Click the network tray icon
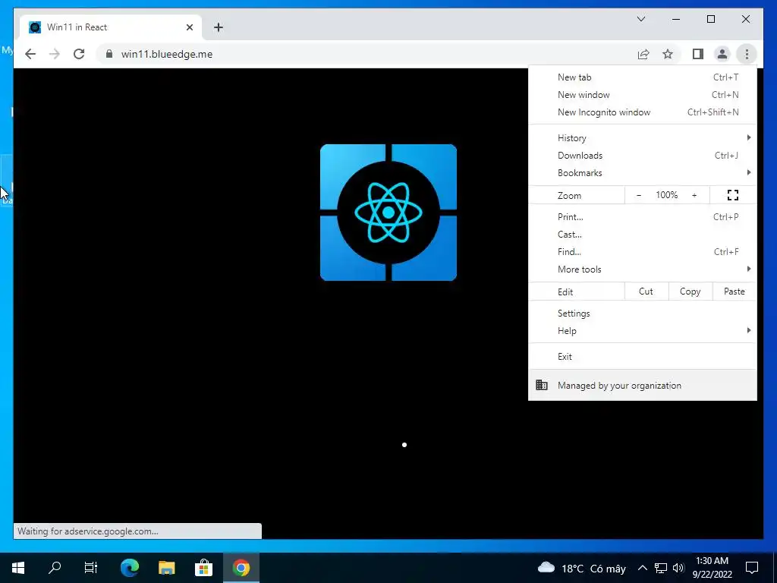Image resolution: width=777 pixels, height=583 pixels. coord(661,568)
